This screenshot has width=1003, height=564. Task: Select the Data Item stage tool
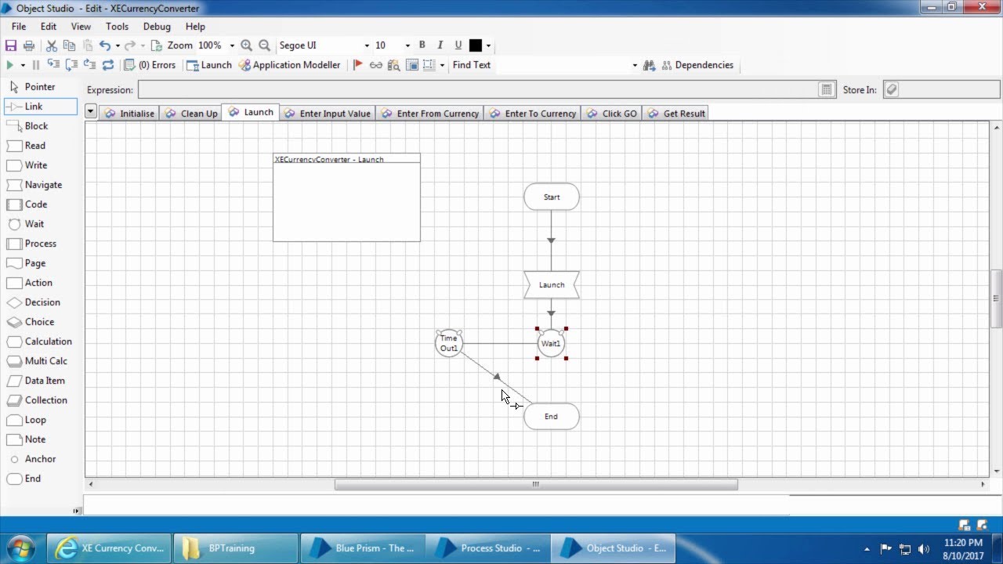tap(36, 381)
